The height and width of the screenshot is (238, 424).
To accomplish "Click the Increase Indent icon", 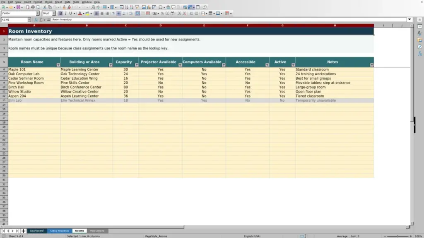I will (191, 13).
